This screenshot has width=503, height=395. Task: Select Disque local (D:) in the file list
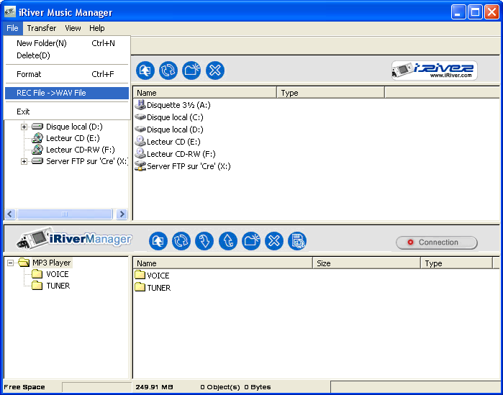[175, 130]
